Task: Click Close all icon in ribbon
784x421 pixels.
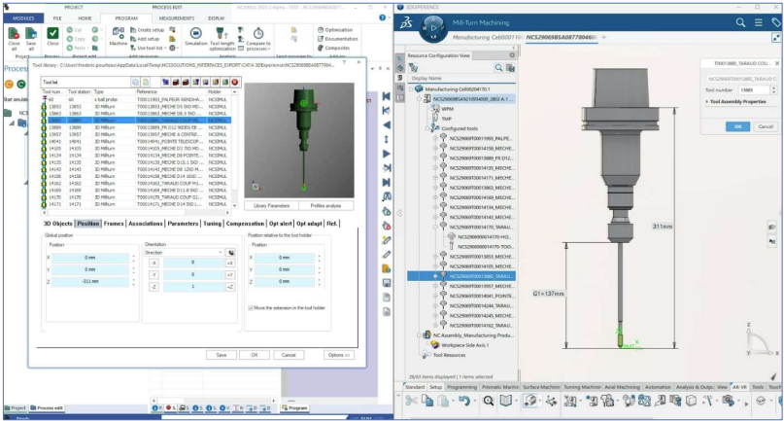Action: pos(14,33)
